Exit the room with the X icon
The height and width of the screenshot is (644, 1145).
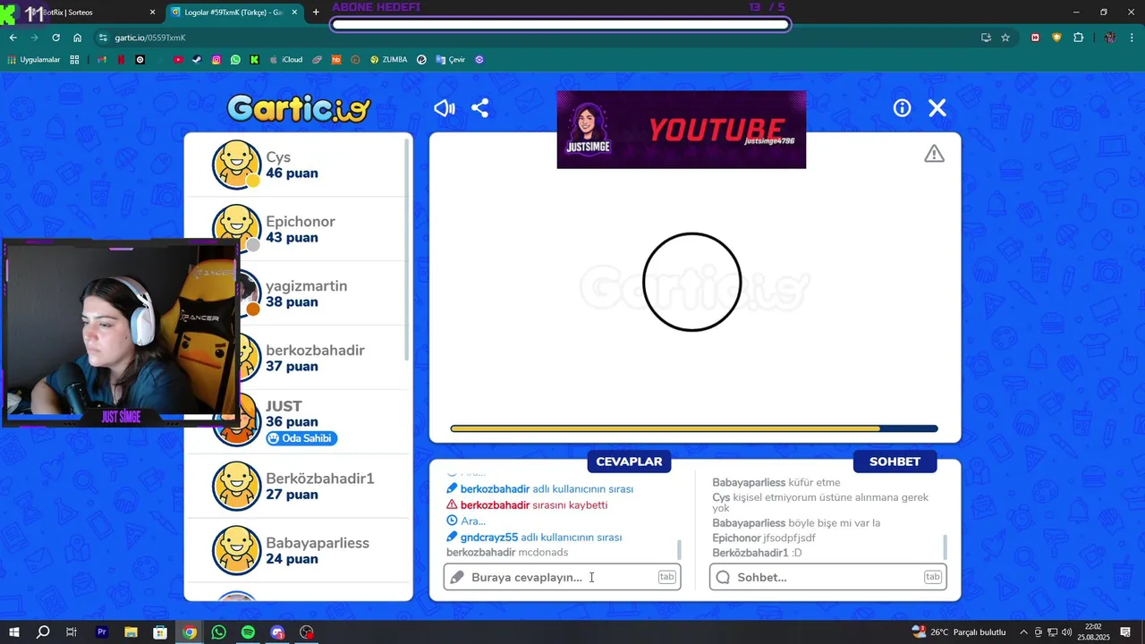[937, 108]
